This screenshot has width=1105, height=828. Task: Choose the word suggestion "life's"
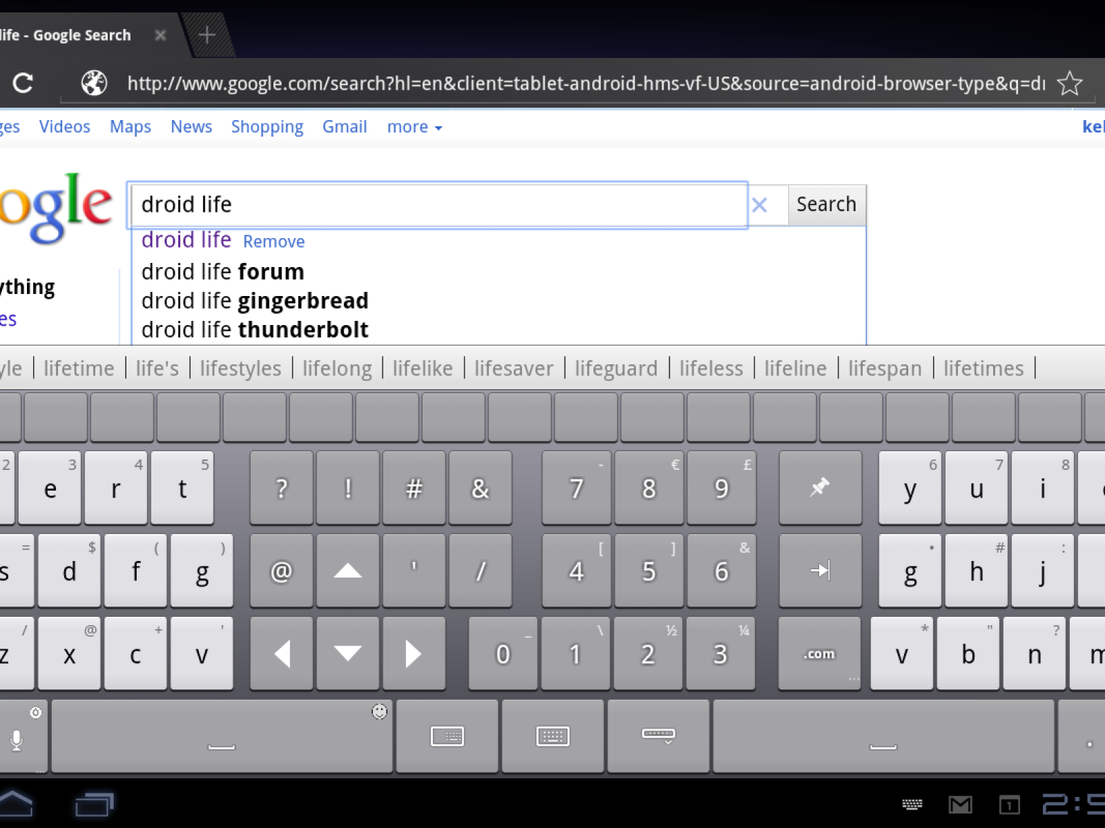[x=157, y=368]
